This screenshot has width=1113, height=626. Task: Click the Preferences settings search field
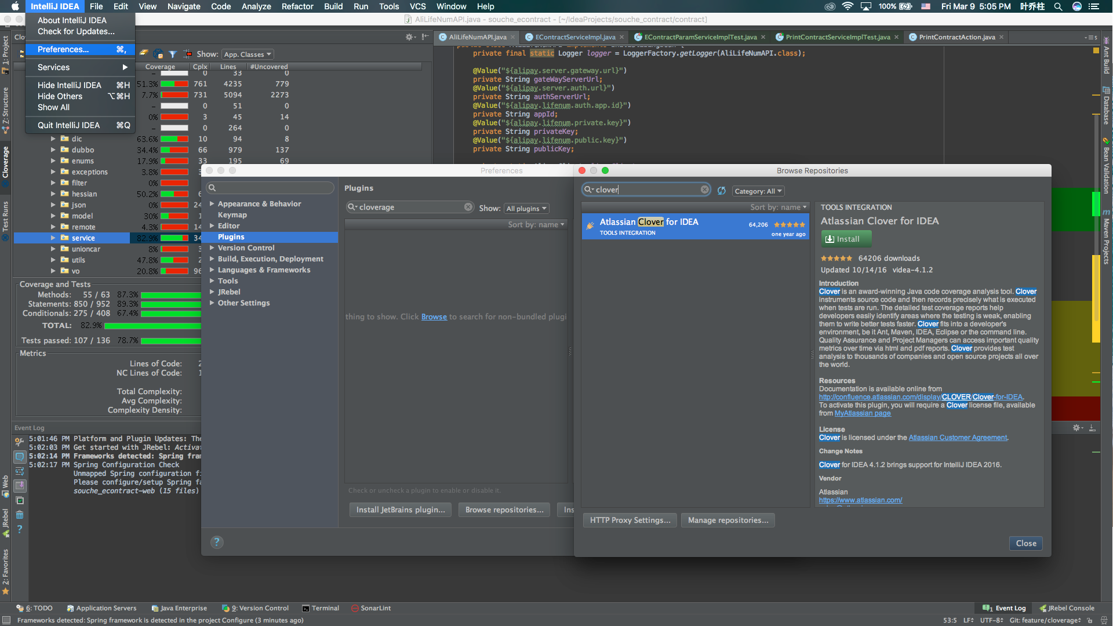tap(270, 188)
